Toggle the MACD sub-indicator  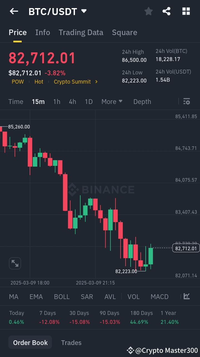coord(159,297)
